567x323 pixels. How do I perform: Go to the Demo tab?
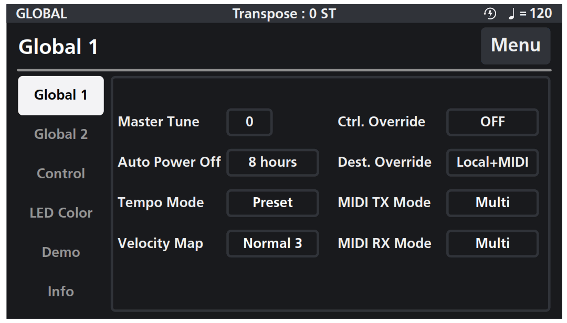pos(61,252)
